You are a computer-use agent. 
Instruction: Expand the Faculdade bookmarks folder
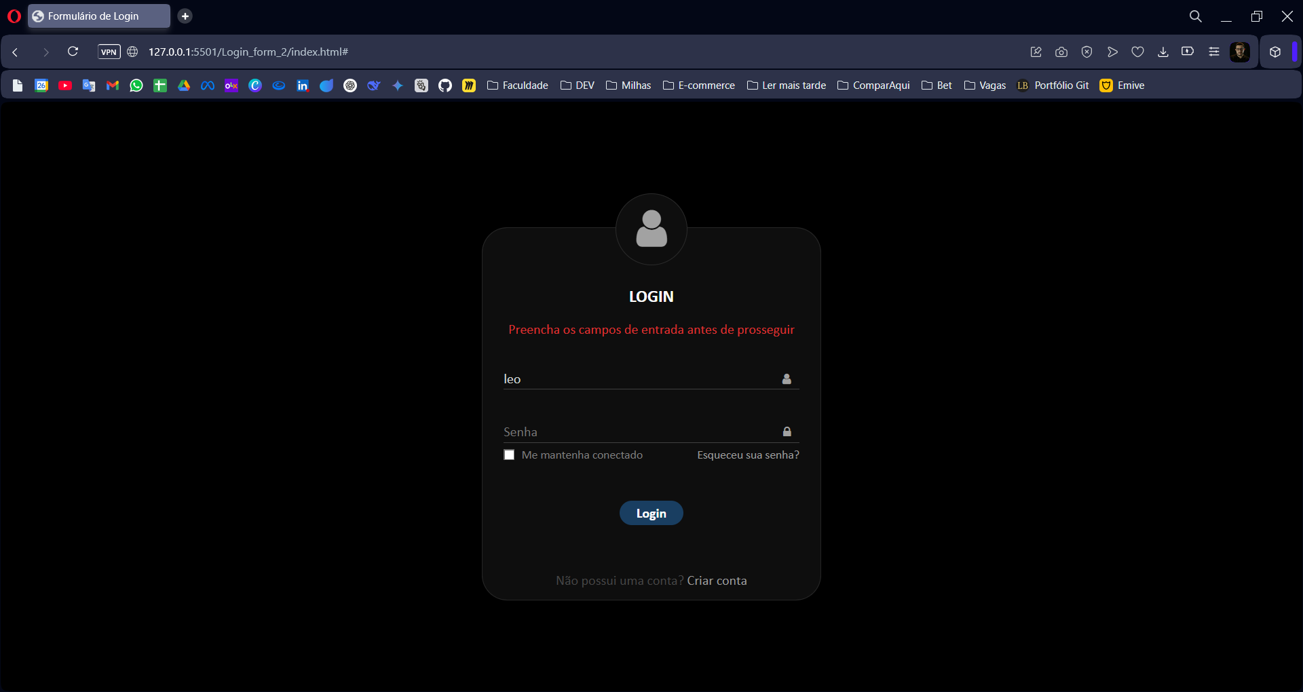coord(518,85)
